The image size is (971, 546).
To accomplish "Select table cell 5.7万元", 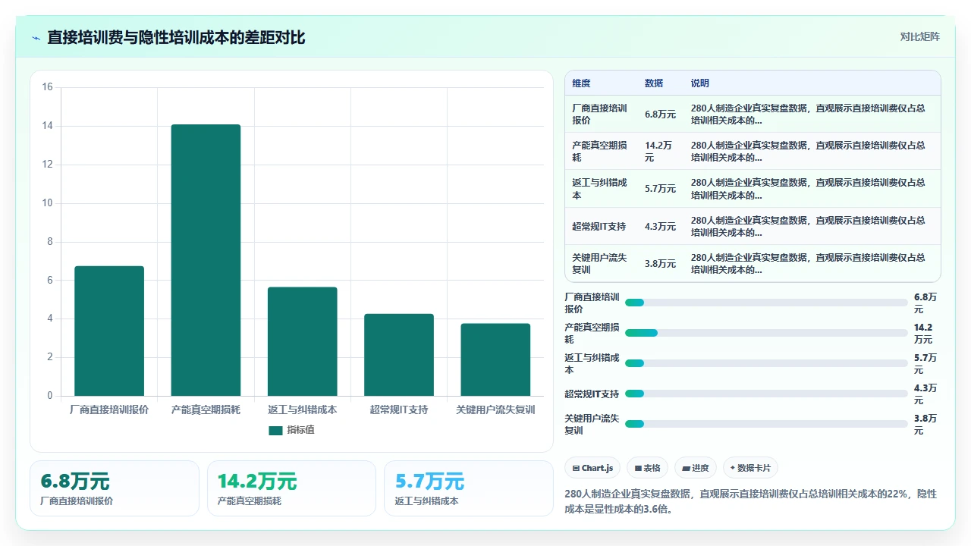I will (x=660, y=189).
